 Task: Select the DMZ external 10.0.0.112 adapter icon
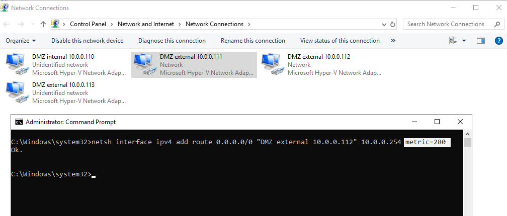[x=273, y=65]
